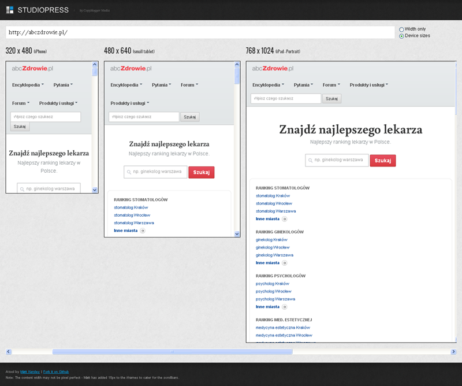
Task: Click gray Szukaj button in small tablet preview
Action: click(x=190, y=117)
